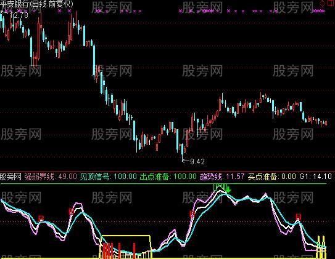Click the white 股旁网 indicator name label

pos(10,177)
